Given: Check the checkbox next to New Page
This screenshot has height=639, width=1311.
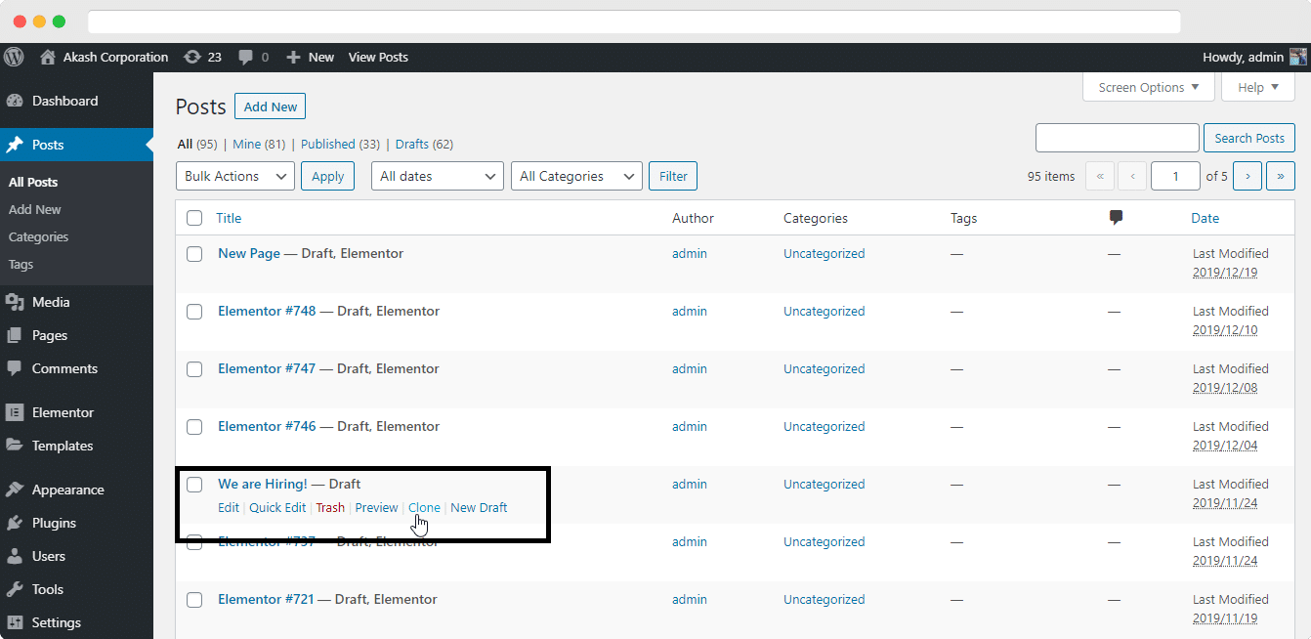Looking at the screenshot, I should (x=194, y=254).
